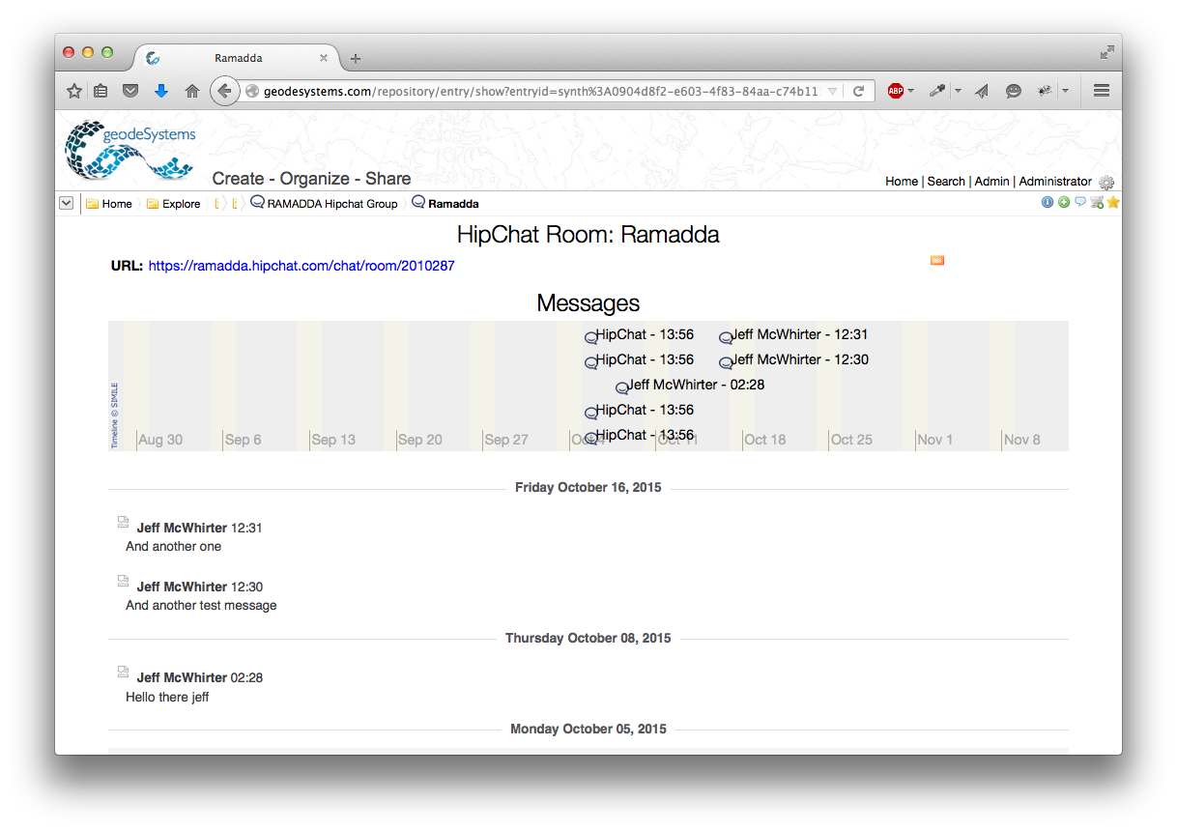Click the 'Thursday October 08, 2015' header
This screenshot has height=831, width=1177.
click(588, 639)
